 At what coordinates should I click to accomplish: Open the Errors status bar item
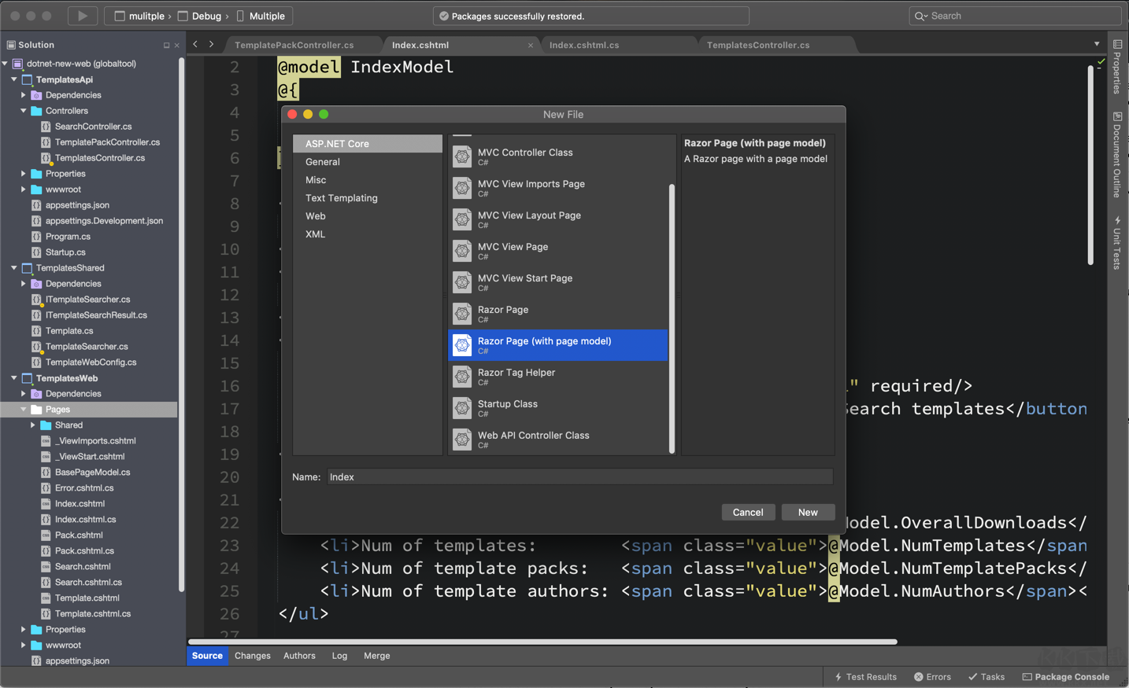tap(932, 677)
